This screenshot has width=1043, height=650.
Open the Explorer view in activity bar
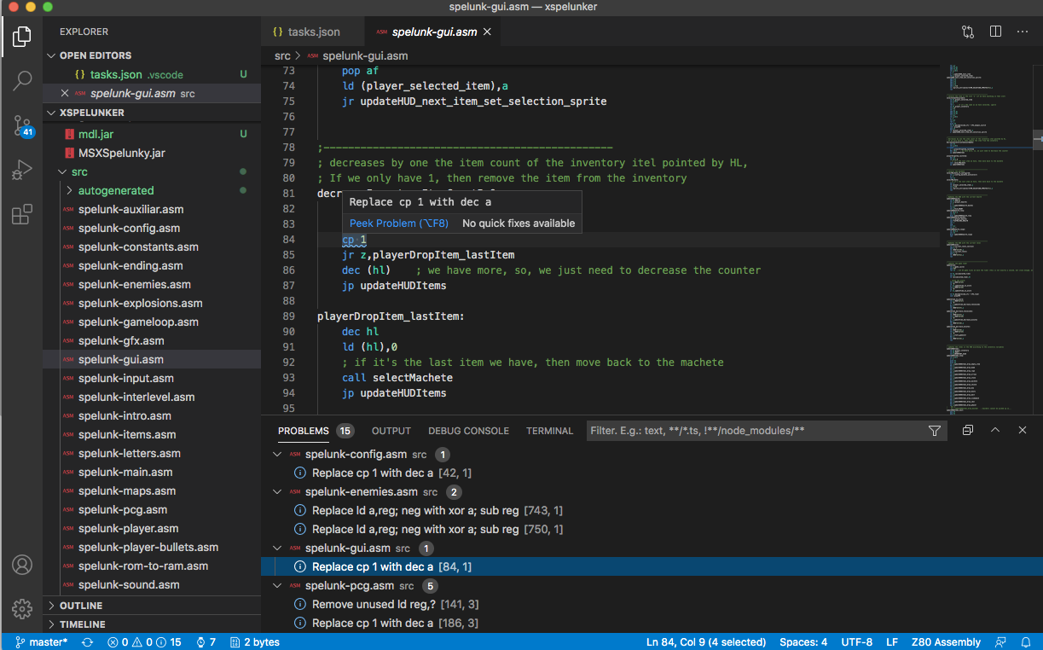pos(22,37)
